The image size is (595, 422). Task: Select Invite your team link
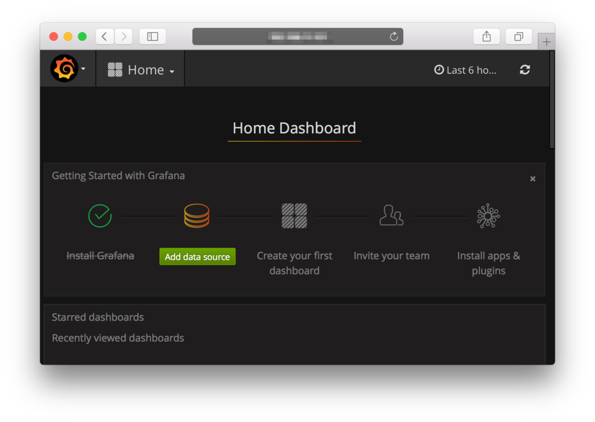coord(392,256)
